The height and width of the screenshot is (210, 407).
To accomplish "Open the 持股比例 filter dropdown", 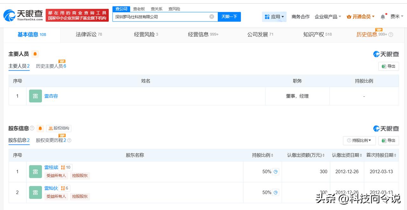I will [x=359, y=140].
